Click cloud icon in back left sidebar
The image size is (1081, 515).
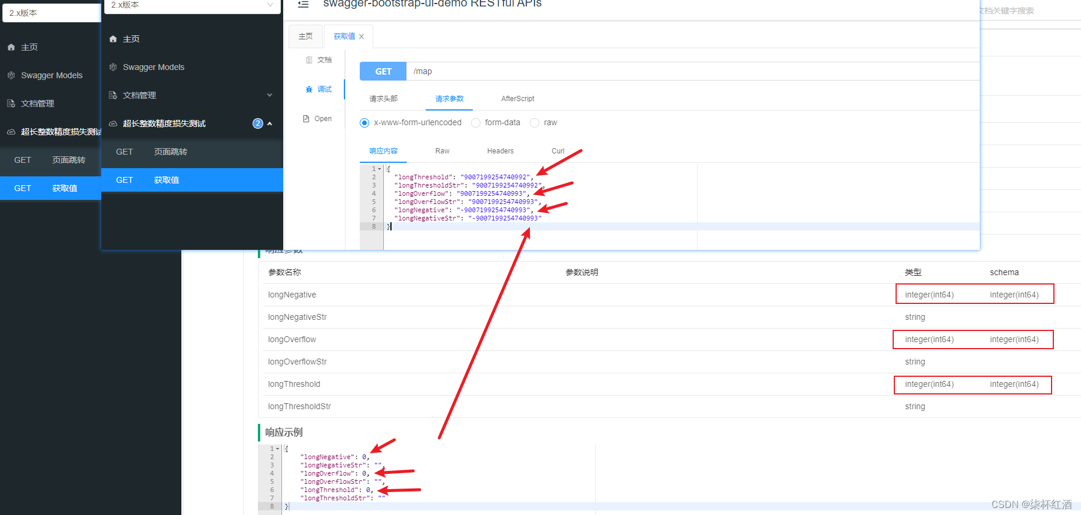click(11, 132)
